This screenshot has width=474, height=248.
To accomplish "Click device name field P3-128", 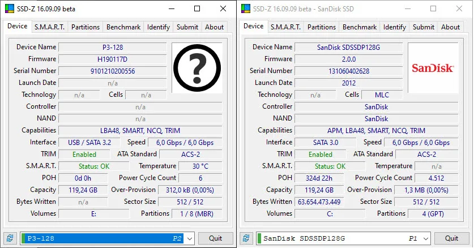I will click(x=113, y=47).
